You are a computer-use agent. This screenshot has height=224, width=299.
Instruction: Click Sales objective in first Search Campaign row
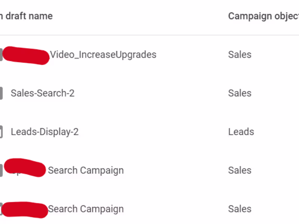click(x=240, y=171)
